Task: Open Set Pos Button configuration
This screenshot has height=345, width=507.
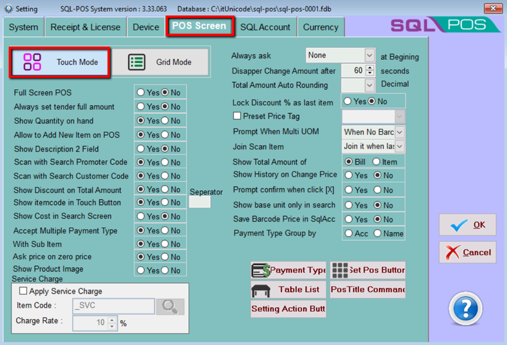Action: pyautogui.click(x=367, y=270)
